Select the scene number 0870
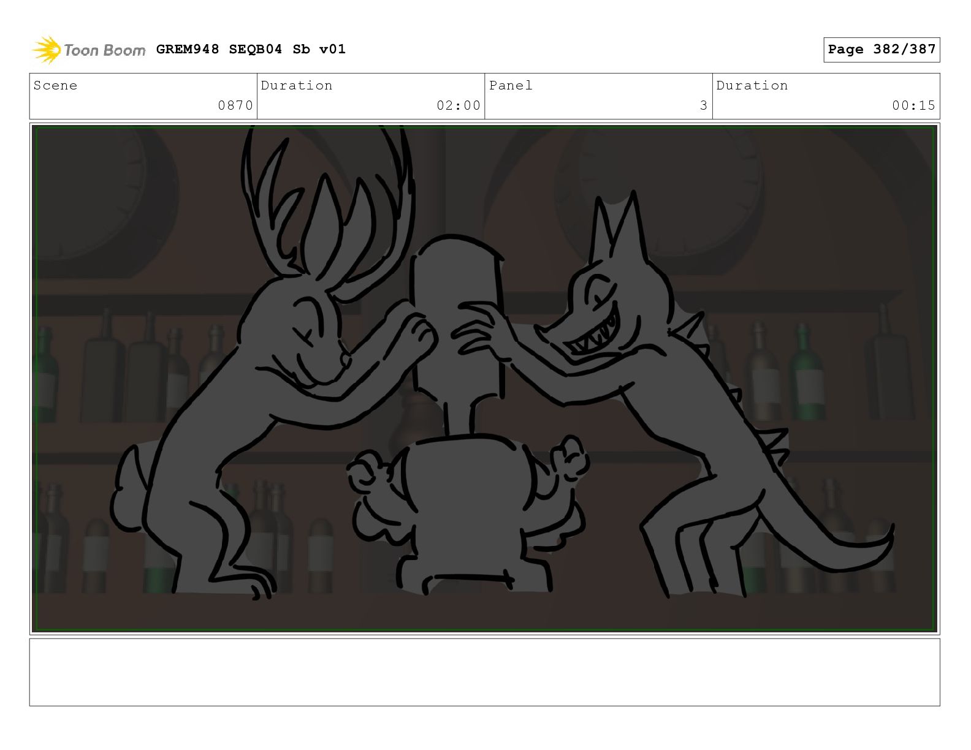 click(x=235, y=105)
